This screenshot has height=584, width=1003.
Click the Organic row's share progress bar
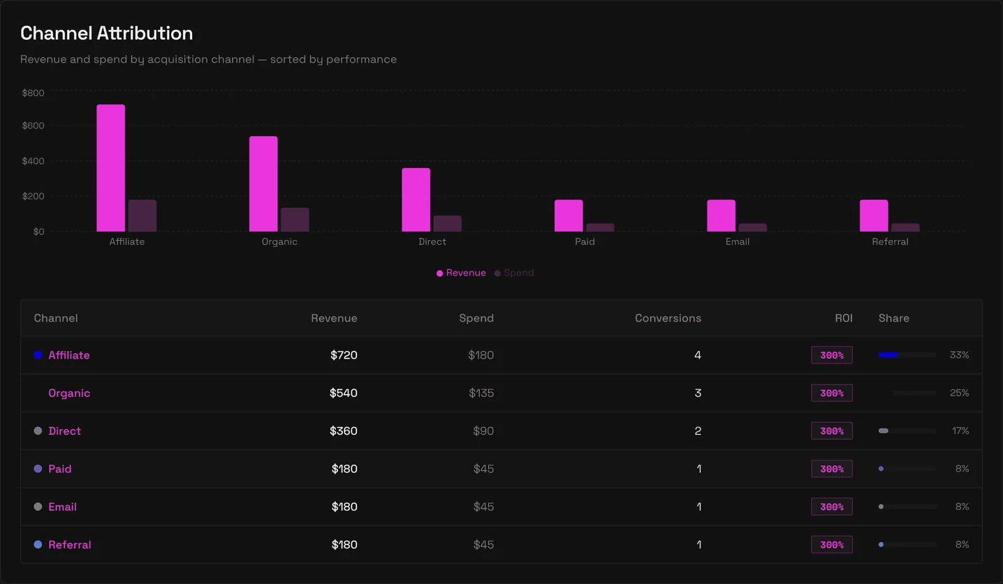point(907,393)
